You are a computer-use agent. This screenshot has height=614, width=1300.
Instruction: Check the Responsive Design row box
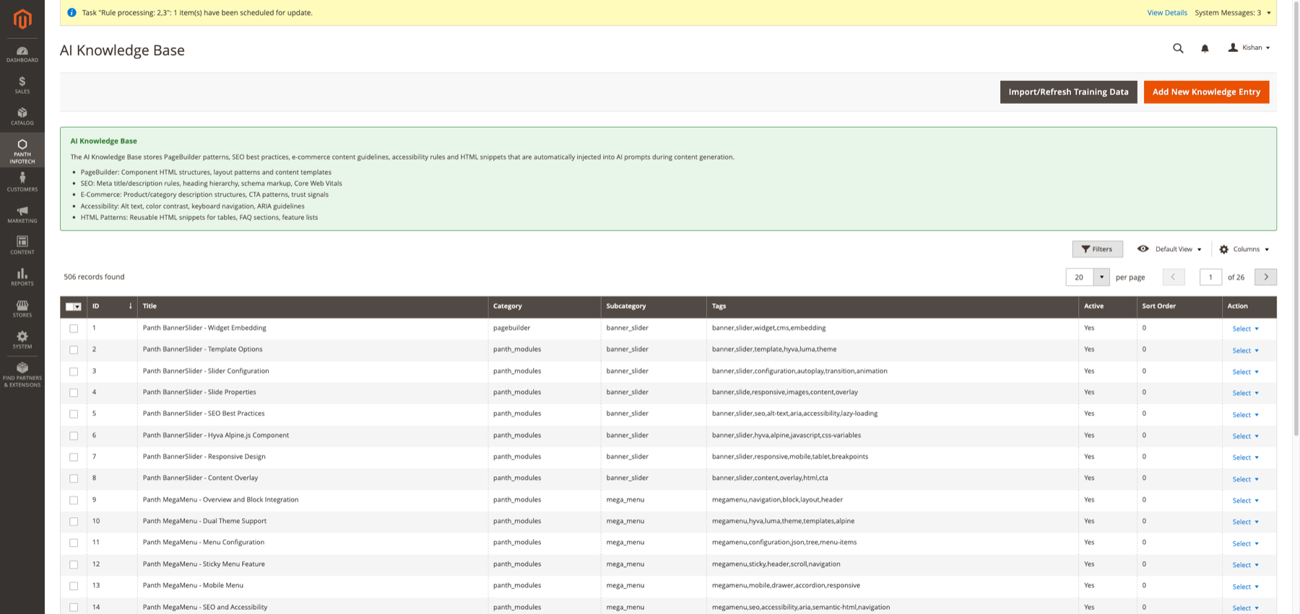[74, 457]
